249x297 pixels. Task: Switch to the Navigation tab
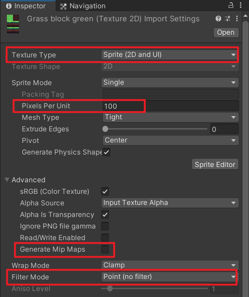[x=83, y=6]
